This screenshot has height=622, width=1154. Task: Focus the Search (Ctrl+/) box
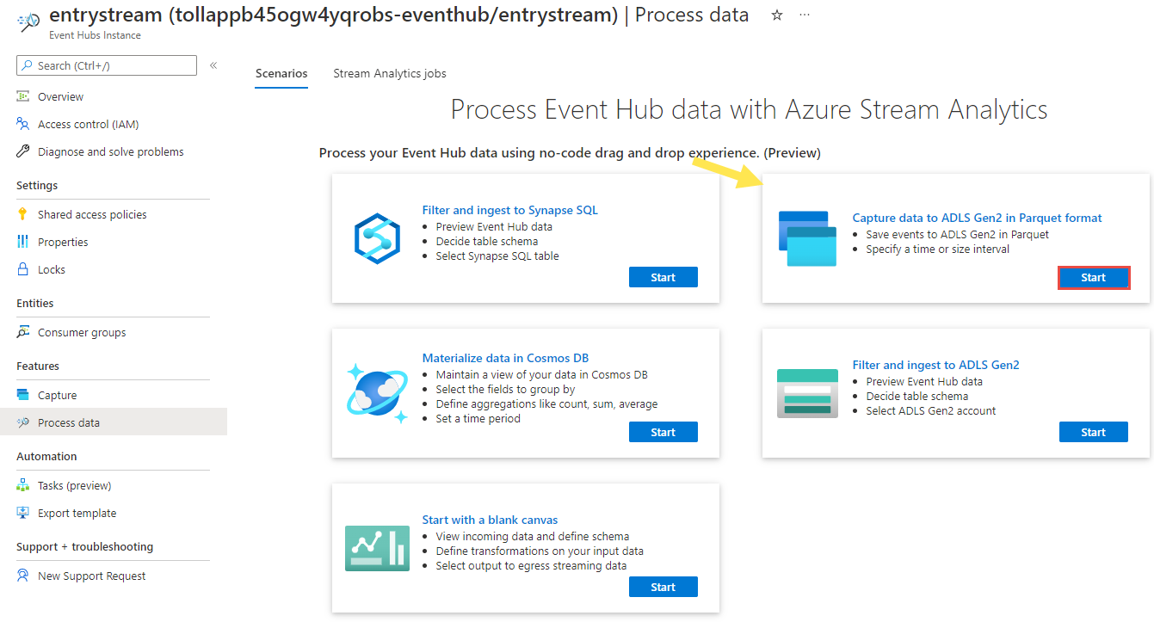click(x=107, y=65)
